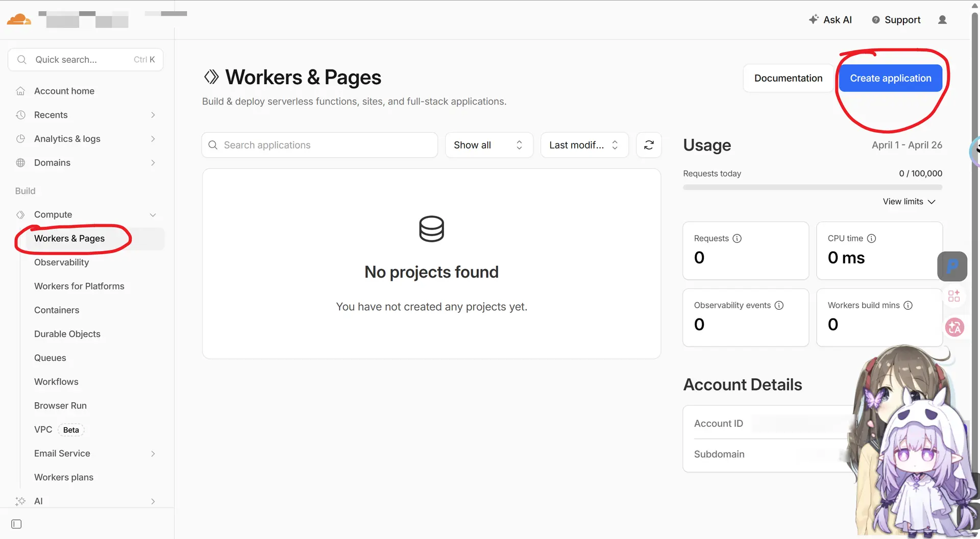Expand the AI section chevron
Image resolution: width=980 pixels, height=539 pixels.
click(153, 501)
